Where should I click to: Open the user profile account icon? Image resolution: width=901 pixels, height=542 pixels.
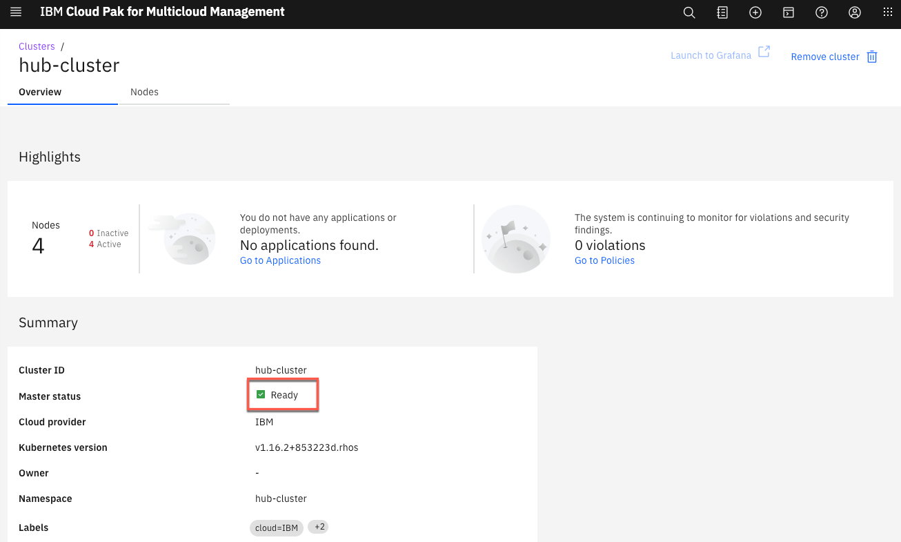854,12
